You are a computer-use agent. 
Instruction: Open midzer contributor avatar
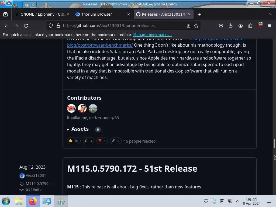coord(82,108)
